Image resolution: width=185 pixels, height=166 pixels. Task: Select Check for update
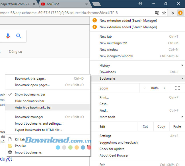point(137,149)
